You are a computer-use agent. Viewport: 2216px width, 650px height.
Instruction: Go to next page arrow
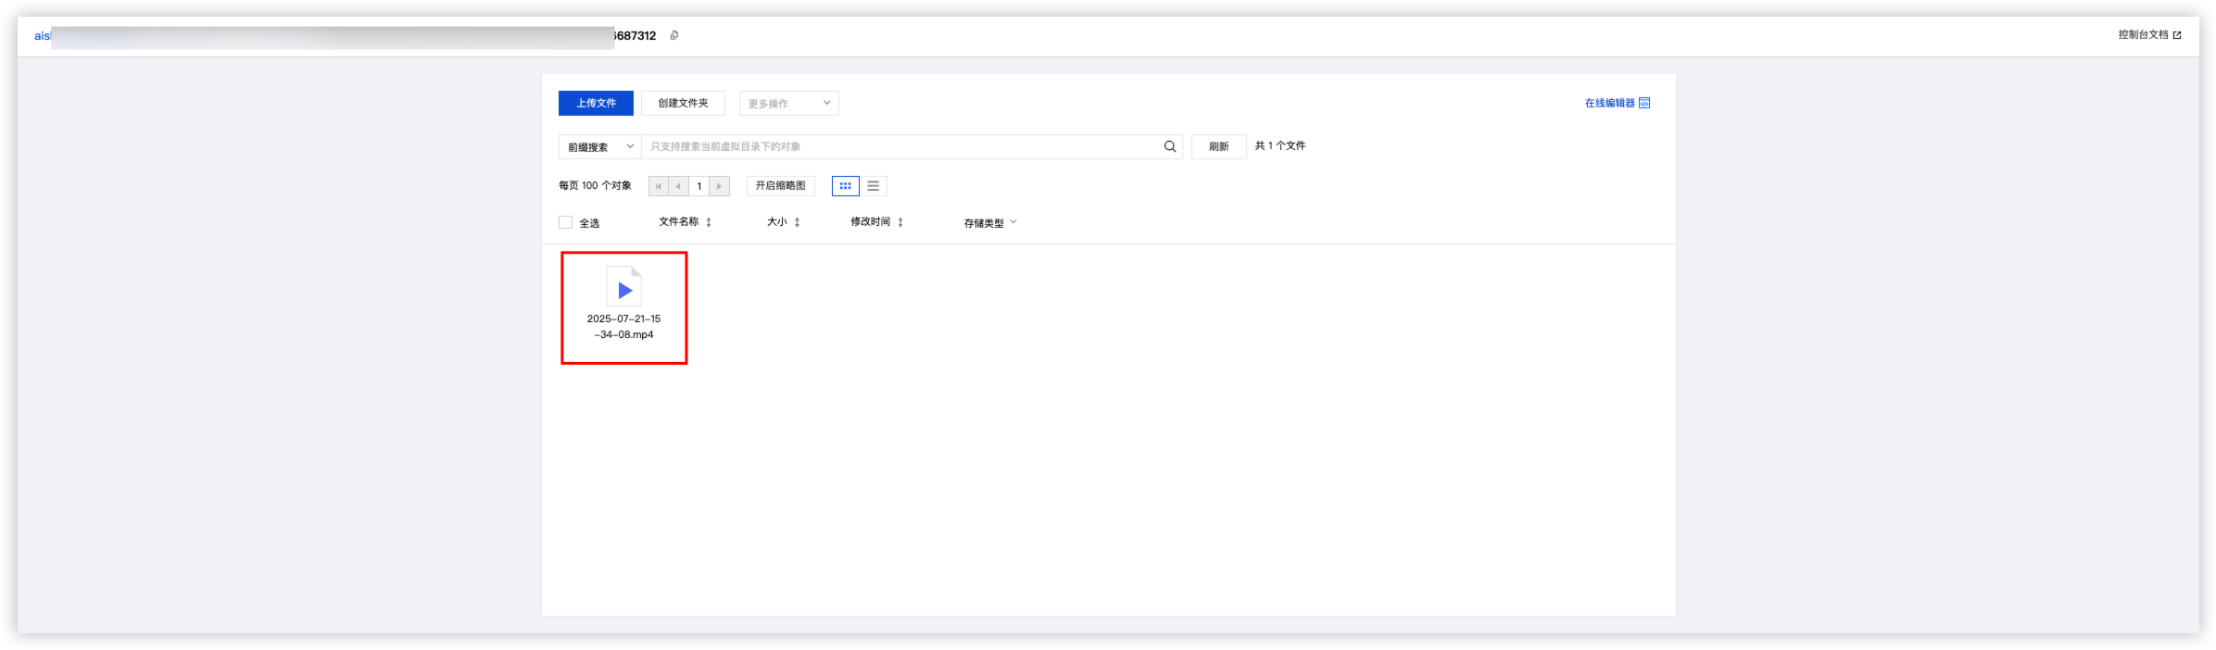[x=720, y=186]
